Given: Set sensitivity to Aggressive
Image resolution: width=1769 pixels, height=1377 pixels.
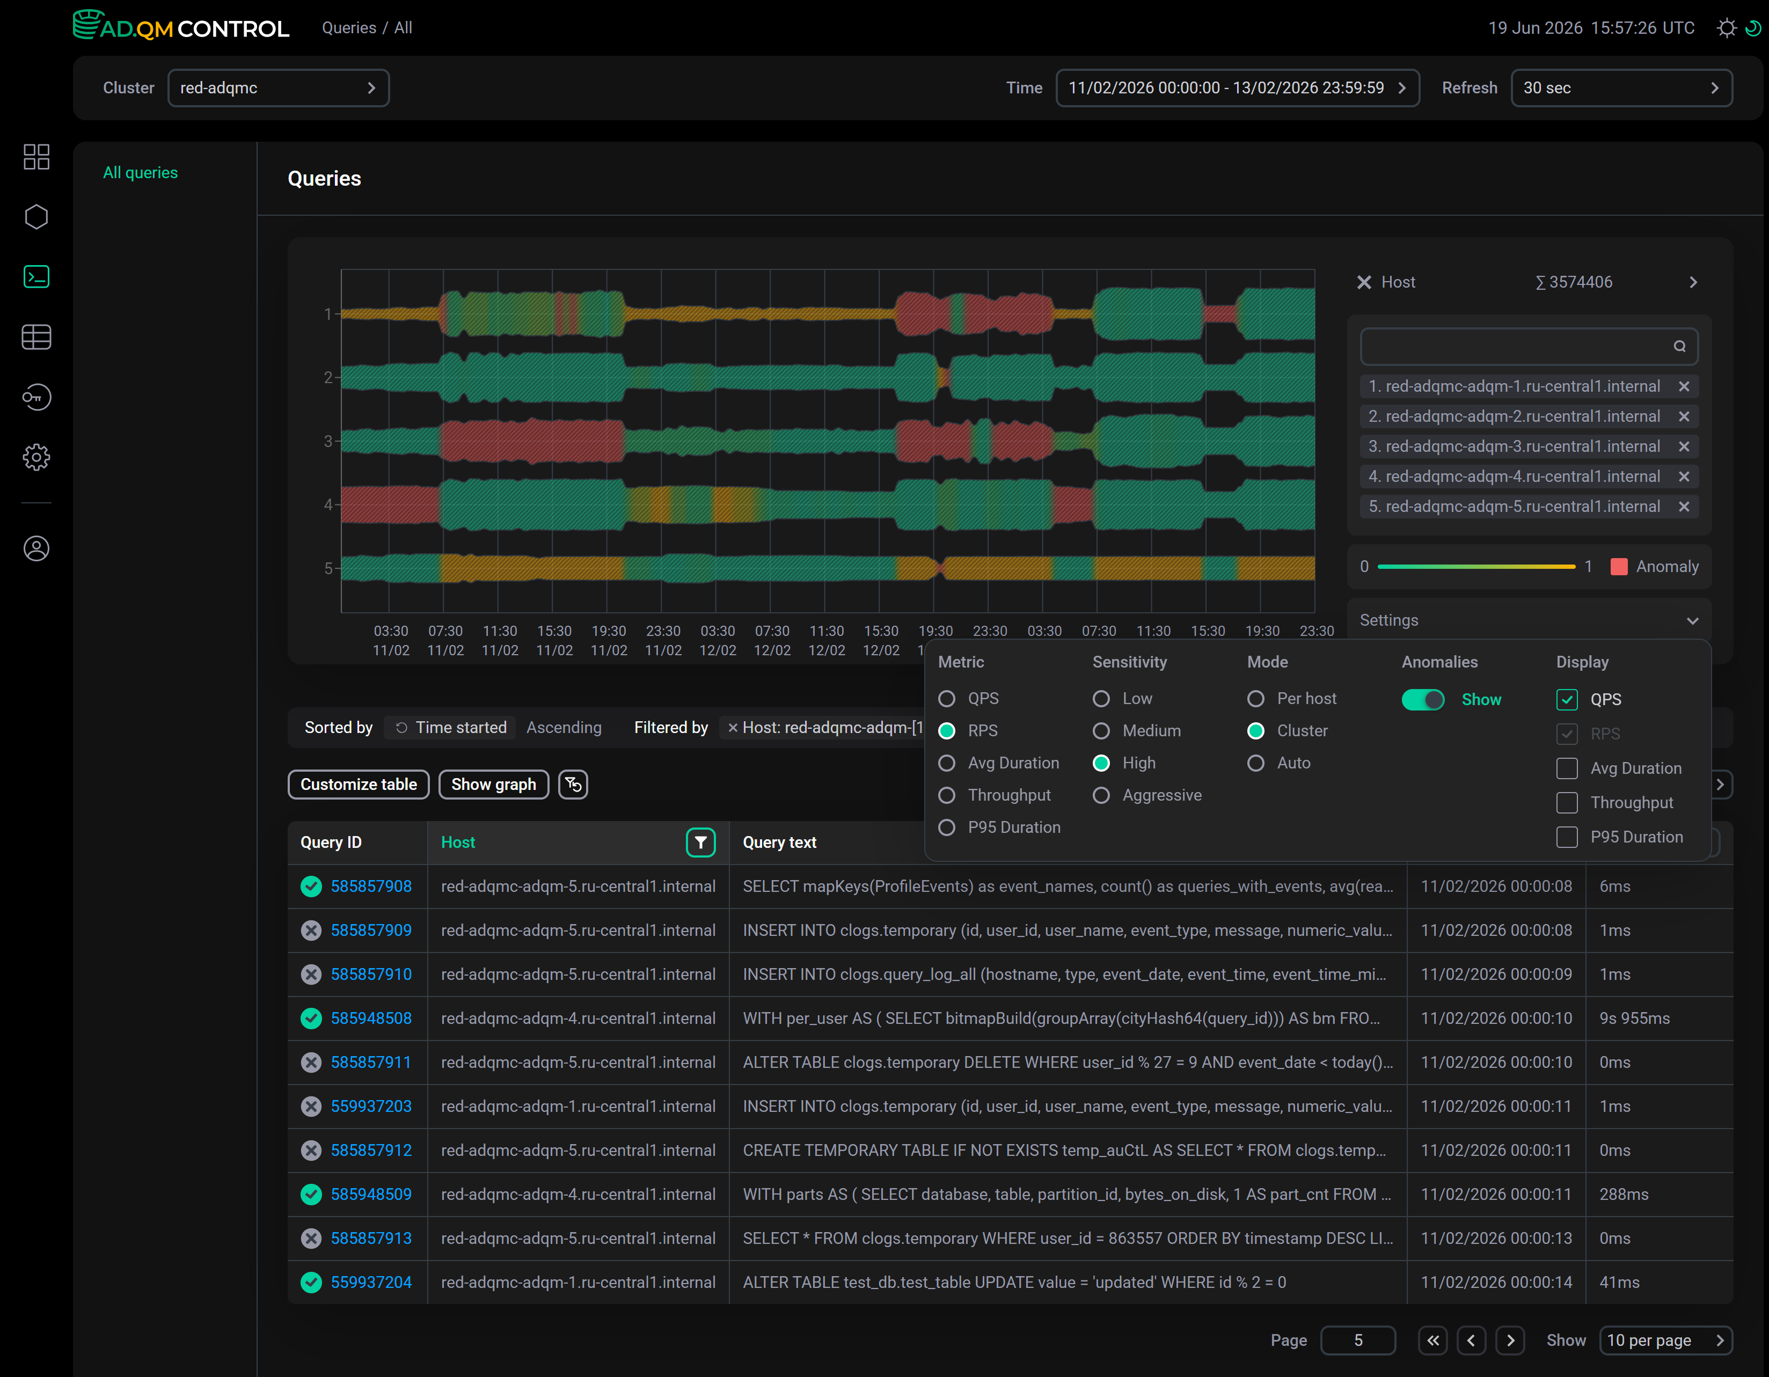Looking at the screenshot, I should coord(1101,795).
